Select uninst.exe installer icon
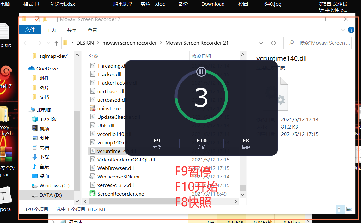This screenshot has width=361, height=223. (93, 108)
